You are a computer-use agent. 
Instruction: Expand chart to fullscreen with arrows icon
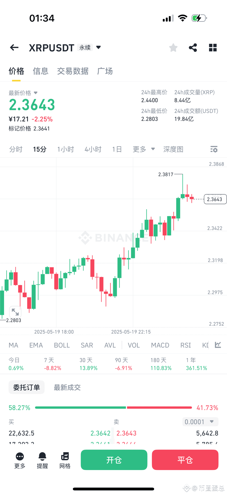click(x=15, y=312)
